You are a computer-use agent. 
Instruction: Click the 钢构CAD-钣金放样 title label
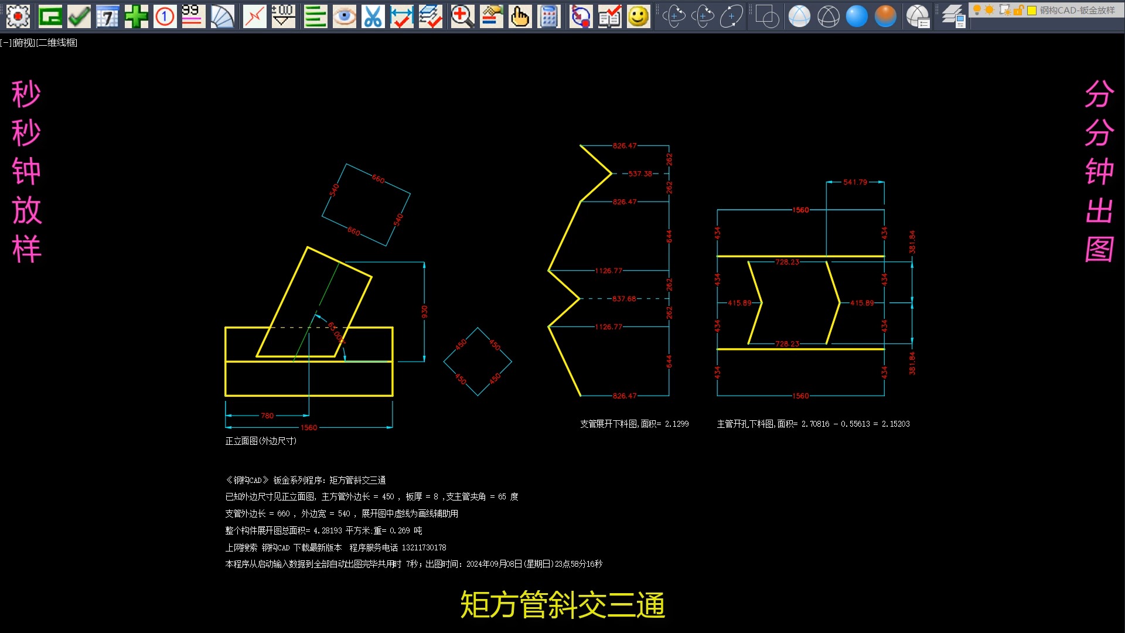(x=1077, y=10)
